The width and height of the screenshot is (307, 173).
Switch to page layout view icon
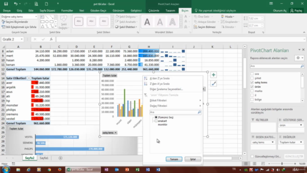pyautogui.click(x=254, y=163)
